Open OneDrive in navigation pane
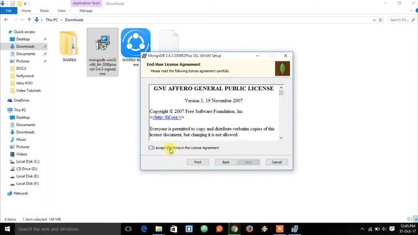 pyautogui.click(x=22, y=100)
